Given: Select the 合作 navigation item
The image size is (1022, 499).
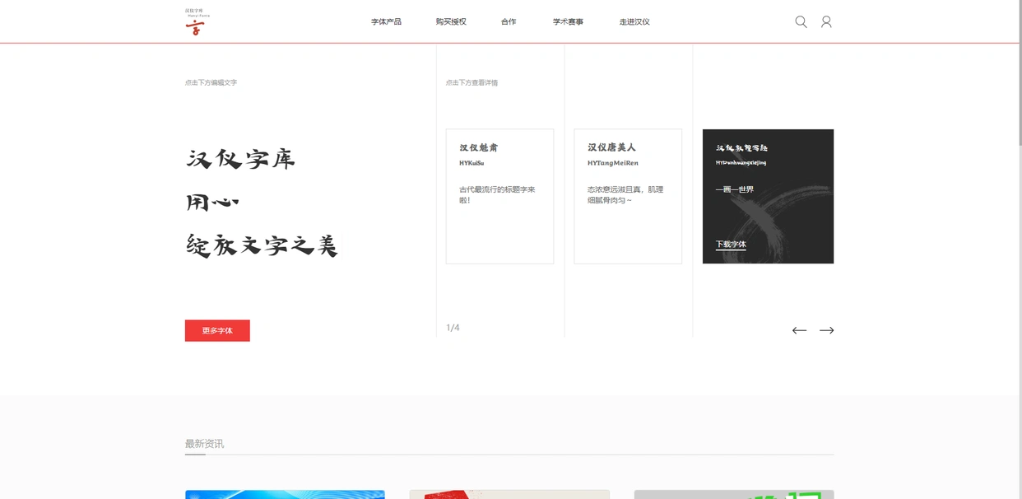Looking at the screenshot, I should tap(508, 21).
